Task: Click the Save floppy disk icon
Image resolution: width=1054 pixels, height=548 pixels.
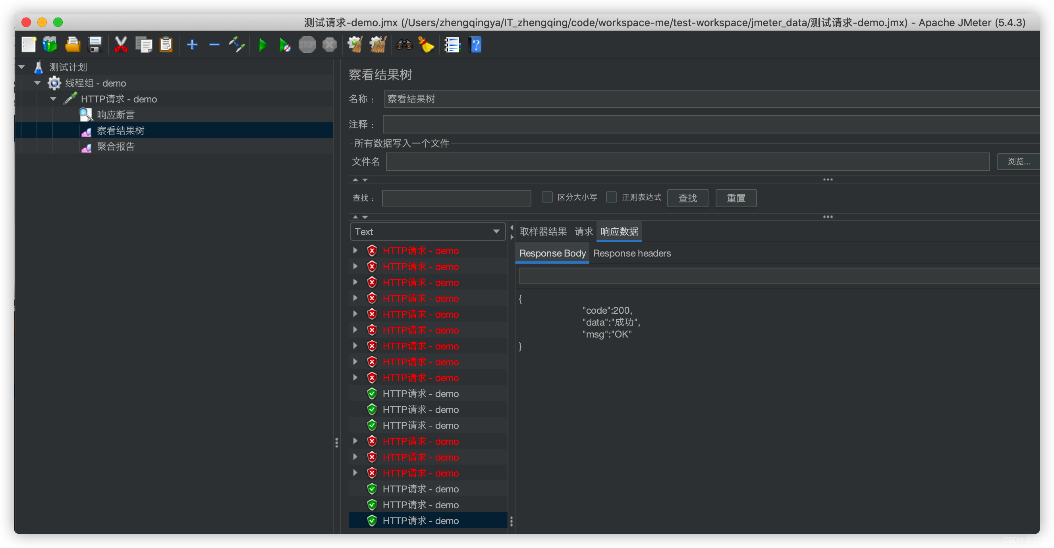Action: [95, 44]
